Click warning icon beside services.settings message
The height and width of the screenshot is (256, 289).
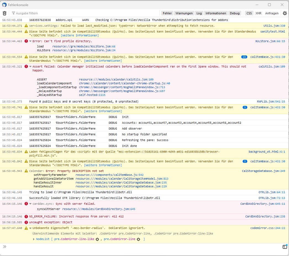click(x=26, y=26)
